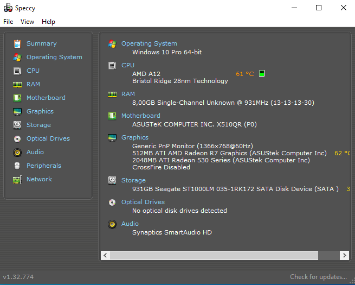This screenshot has width=355, height=285.
Task: Click the Motherboard icon in summary panel
Action: (x=112, y=116)
